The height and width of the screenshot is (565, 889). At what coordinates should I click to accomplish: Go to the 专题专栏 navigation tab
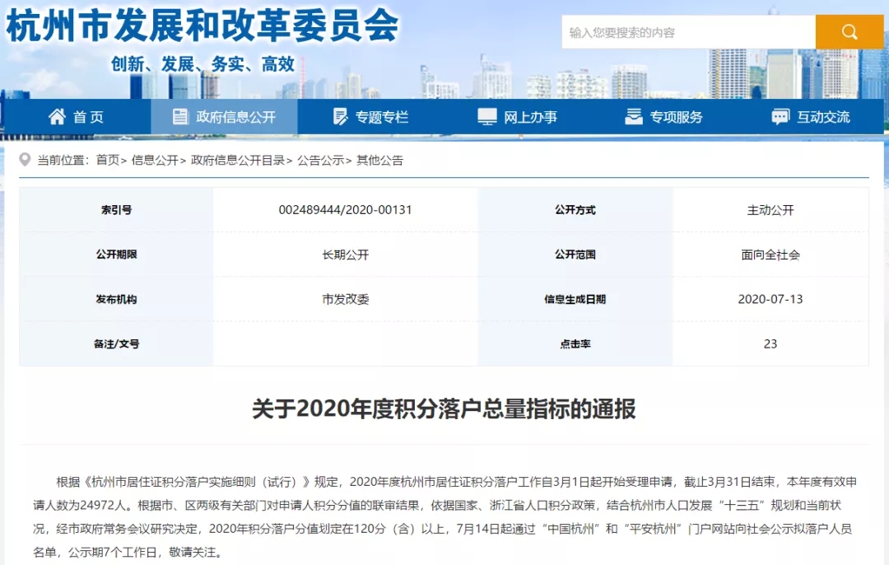(x=370, y=117)
